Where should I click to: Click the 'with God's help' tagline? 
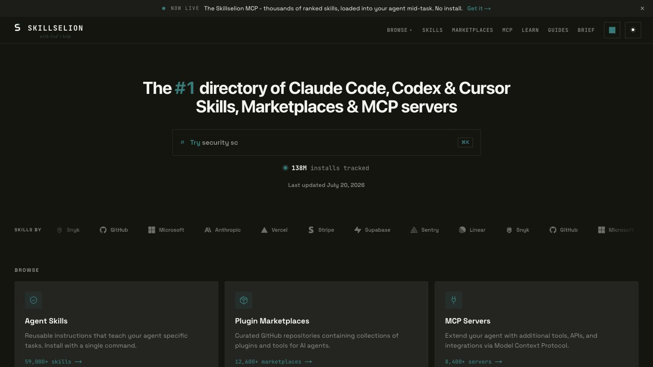pos(55,37)
